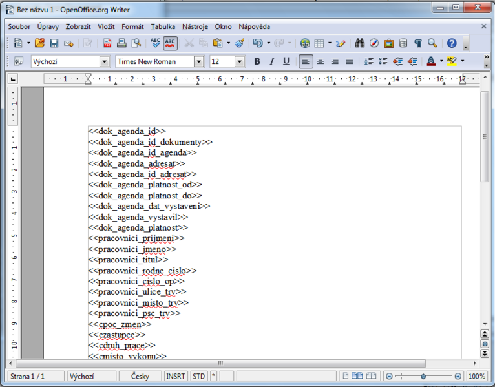Open the Zobrazit menu
The width and height of the screenshot is (495, 387).
point(78,27)
